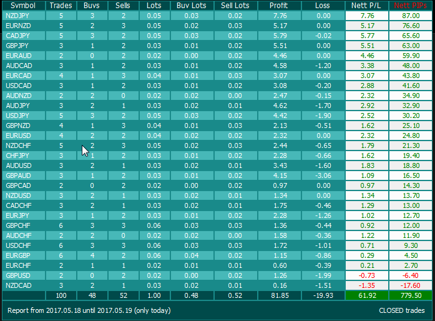Click the Loss column header

tap(323, 6)
